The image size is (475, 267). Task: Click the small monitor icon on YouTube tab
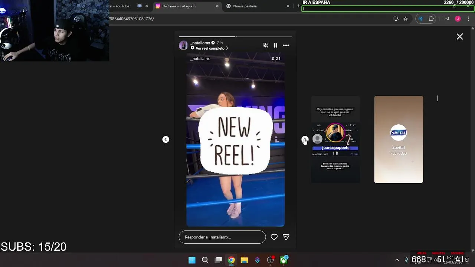point(140,6)
